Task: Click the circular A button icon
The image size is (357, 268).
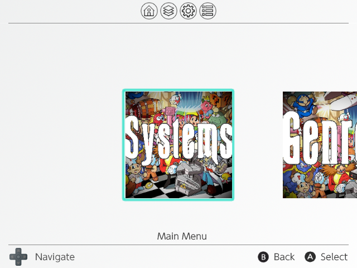Action: click(310, 257)
